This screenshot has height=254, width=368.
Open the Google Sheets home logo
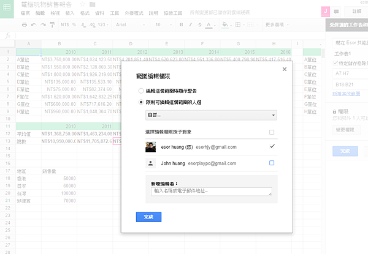tap(7, 8)
